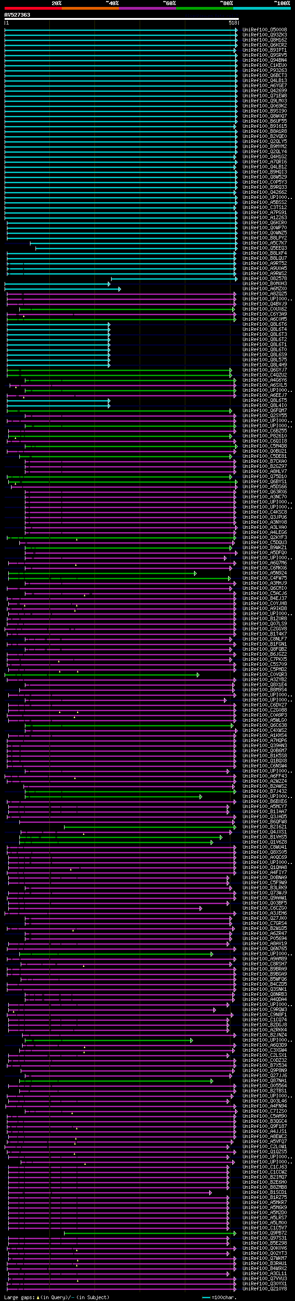The width and height of the screenshot is (295, 1301).
Task: Select label UniRef100_A7QRI6
Action: point(265,162)
